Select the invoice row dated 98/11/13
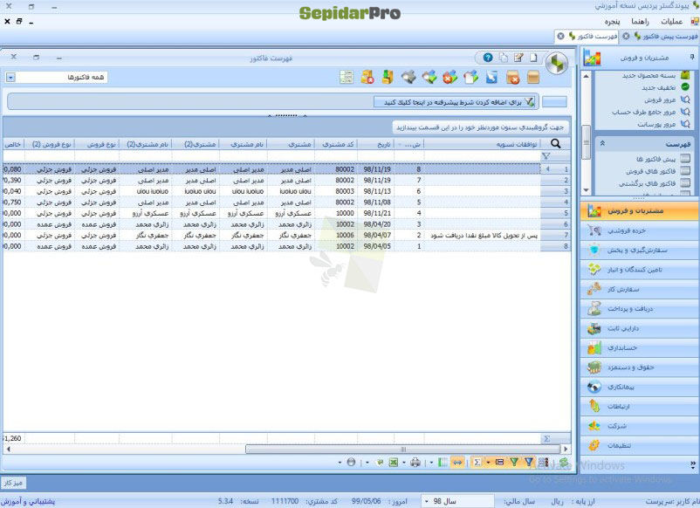 [x=286, y=191]
